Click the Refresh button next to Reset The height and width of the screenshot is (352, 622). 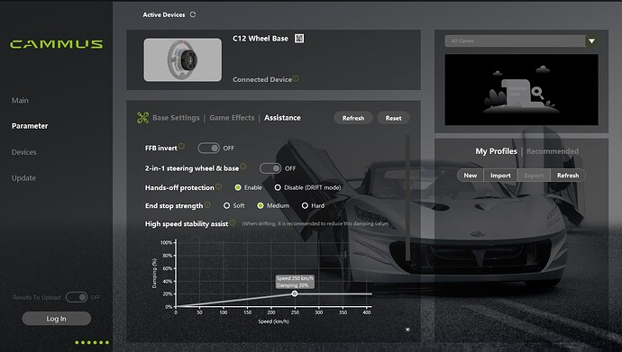353,118
